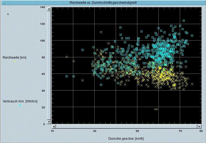Click the vertical scrollbar track beside the plot
Viewport: 206px width, 143px height.
(49, 65)
